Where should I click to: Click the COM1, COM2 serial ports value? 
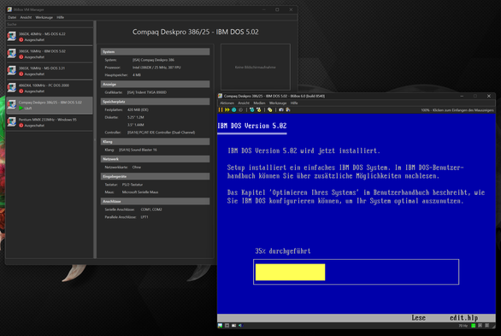click(151, 209)
